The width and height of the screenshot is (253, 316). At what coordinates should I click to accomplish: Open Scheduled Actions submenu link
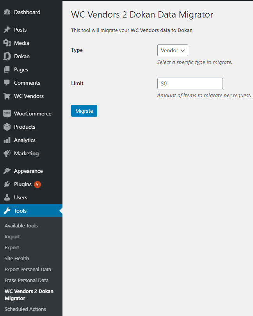point(25,309)
